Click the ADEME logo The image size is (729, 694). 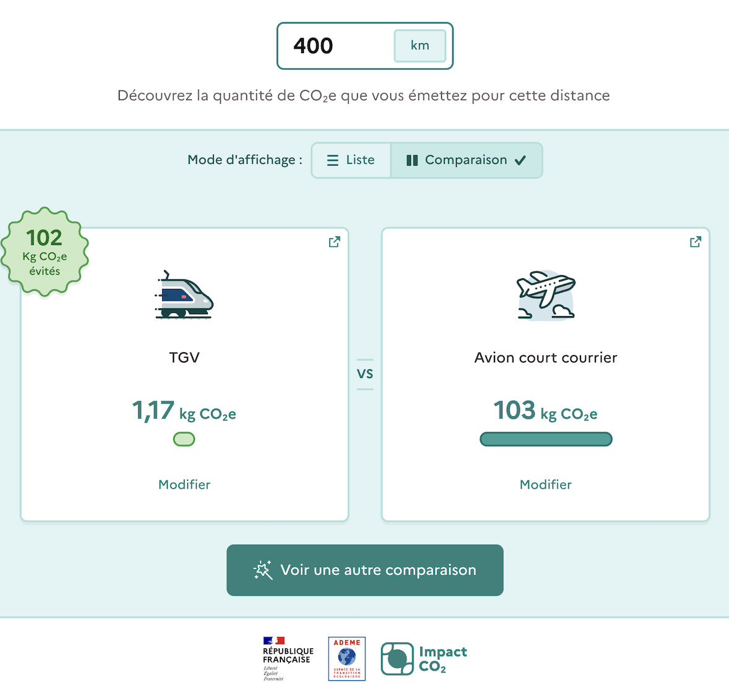click(x=347, y=659)
